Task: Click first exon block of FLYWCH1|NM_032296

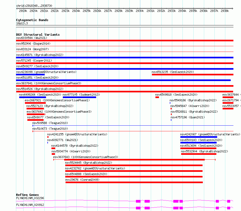Action: click(x=138, y=201)
